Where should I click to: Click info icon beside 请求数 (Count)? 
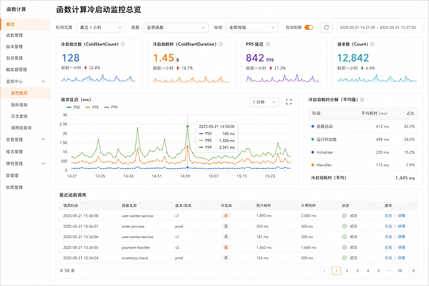pyautogui.click(x=372, y=44)
